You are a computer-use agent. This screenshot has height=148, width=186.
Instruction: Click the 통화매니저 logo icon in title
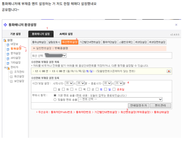click(5, 25)
